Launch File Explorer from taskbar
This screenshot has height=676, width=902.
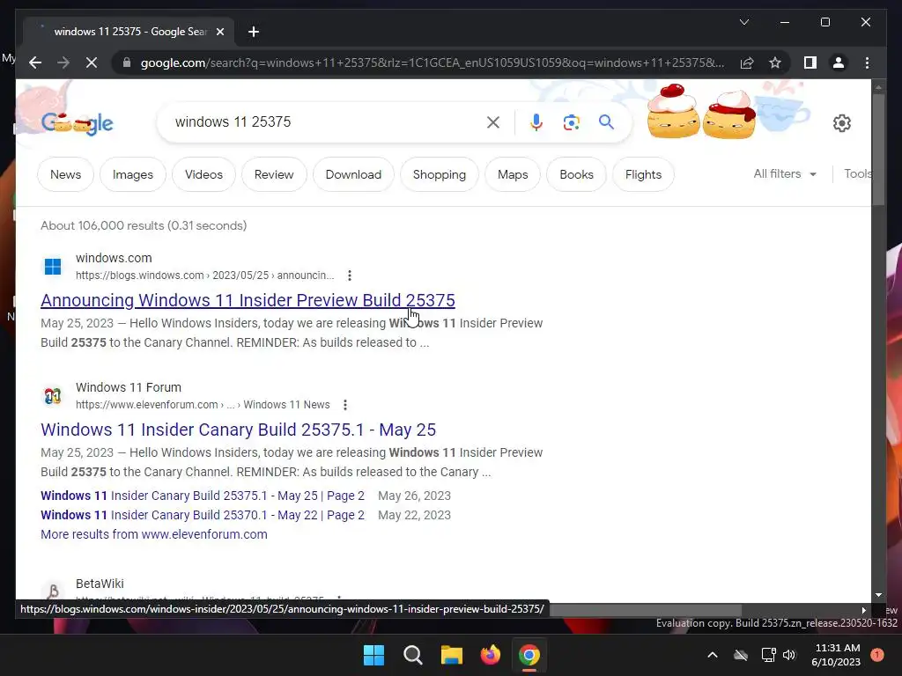coord(452,655)
